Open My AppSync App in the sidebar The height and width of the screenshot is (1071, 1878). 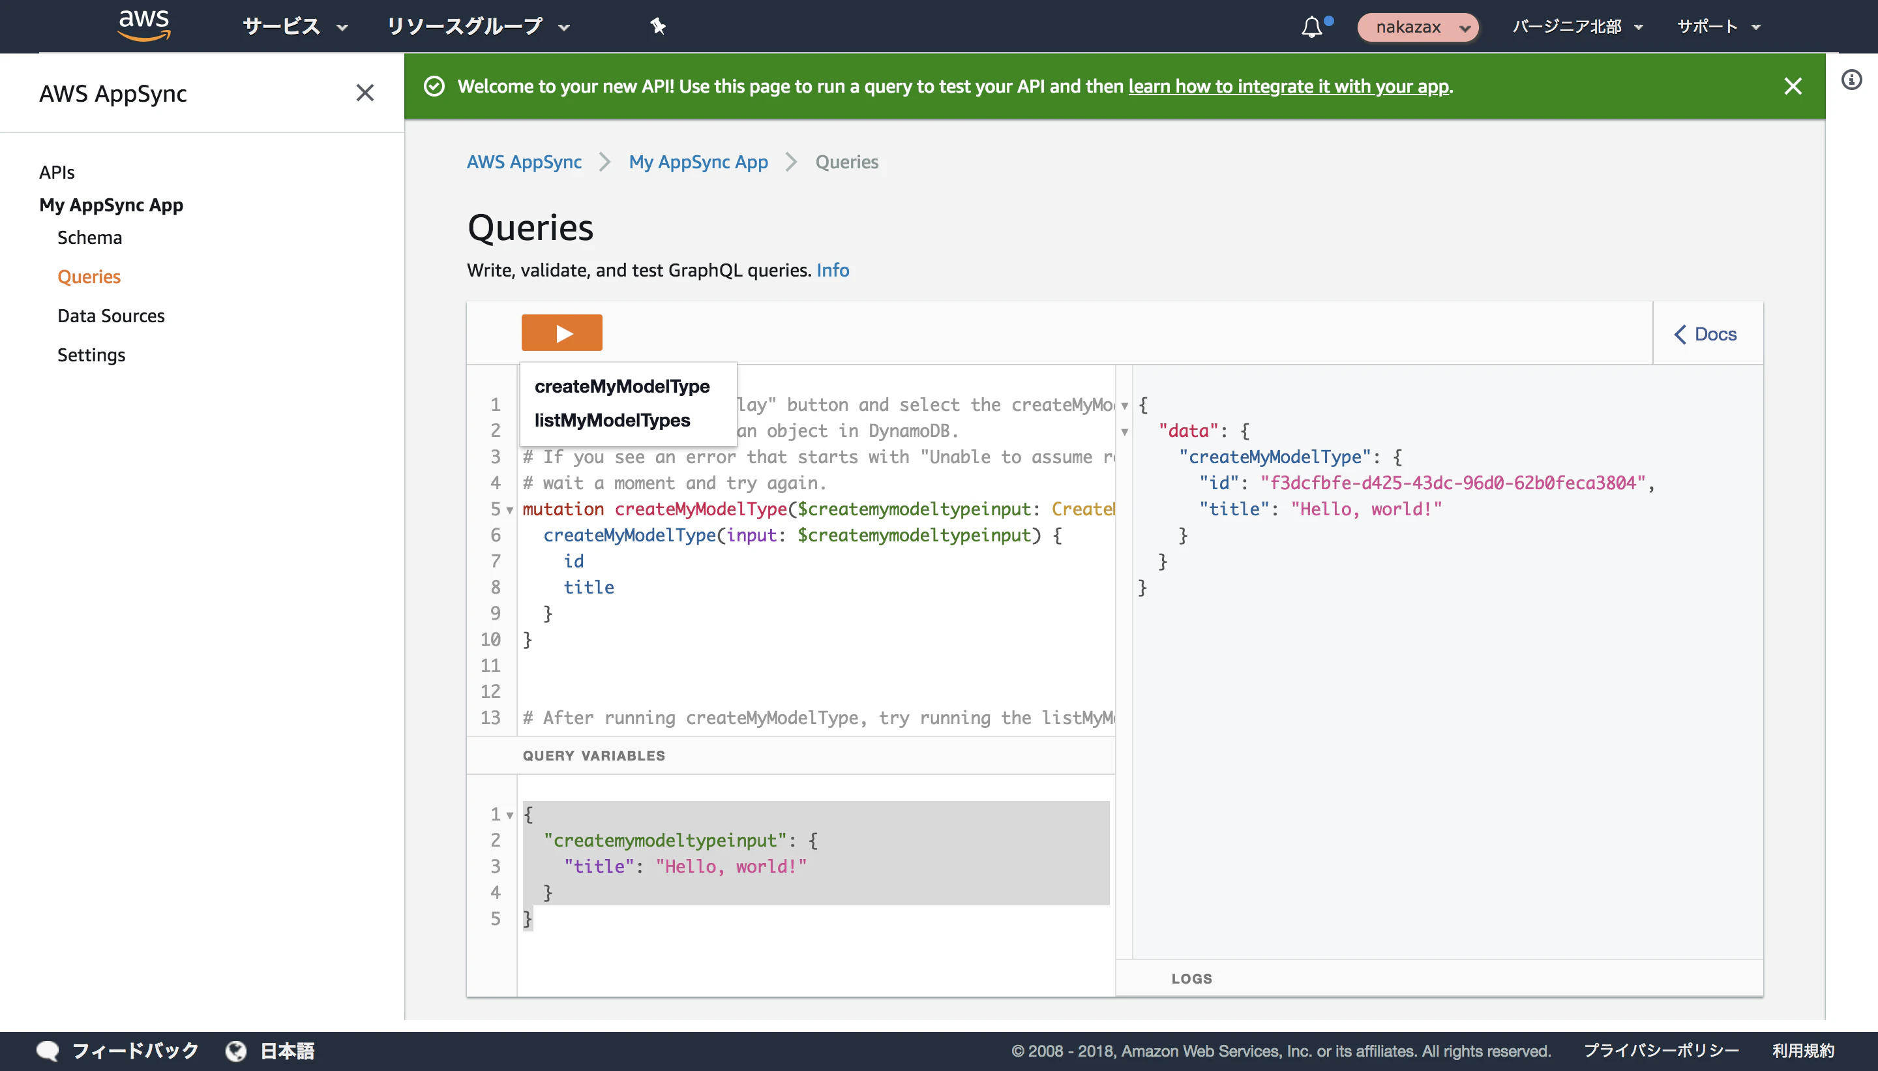[x=111, y=205]
